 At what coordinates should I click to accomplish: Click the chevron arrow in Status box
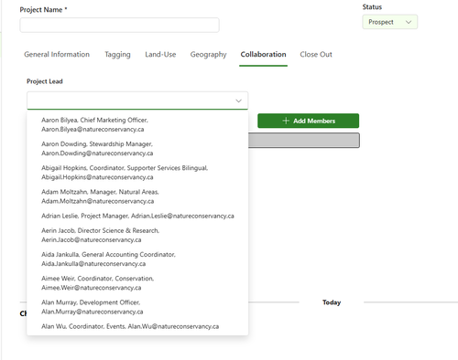[x=409, y=22]
